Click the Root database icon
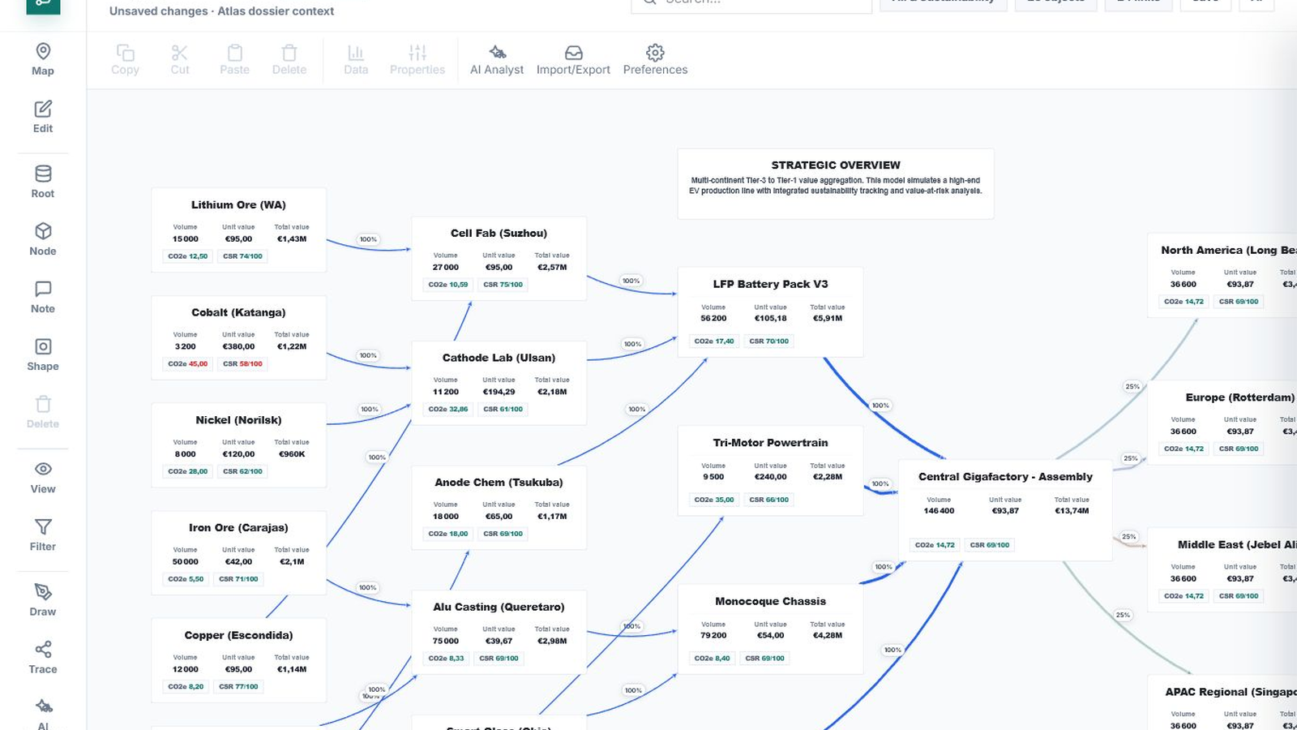 click(43, 174)
